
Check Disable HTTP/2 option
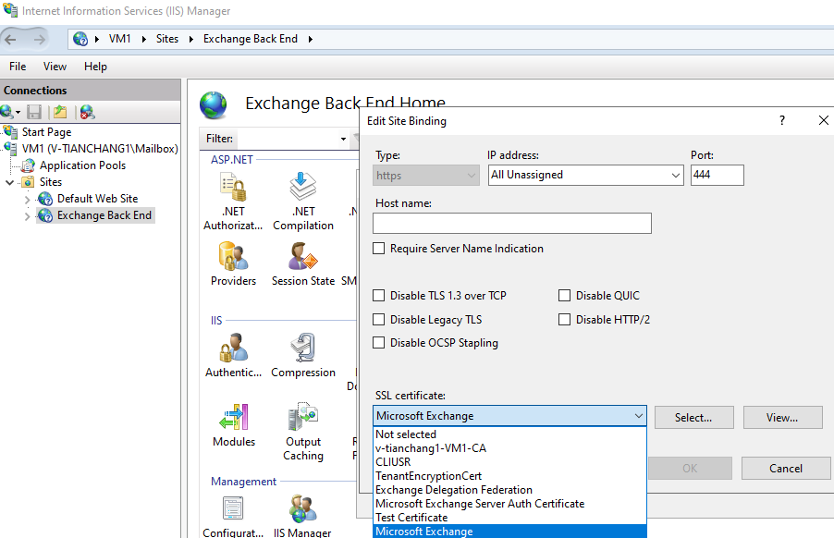[x=564, y=320]
